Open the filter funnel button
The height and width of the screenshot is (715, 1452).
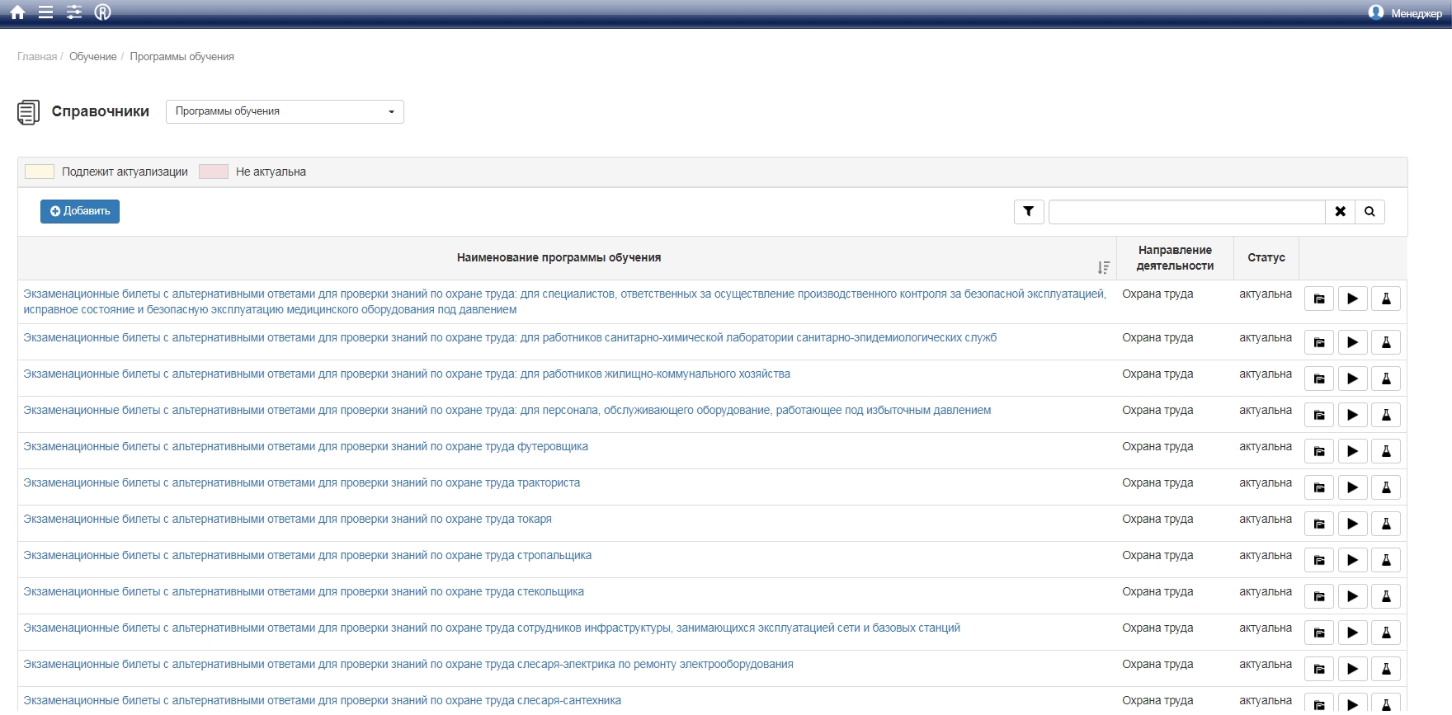coord(1029,212)
